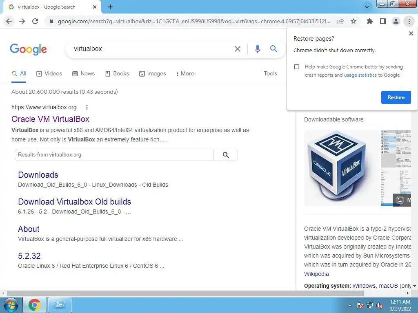The height and width of the screenshot is (313, 418).
Task: Focus the Results from virtualbox.org search field
Action: click(x=114, y=155)
